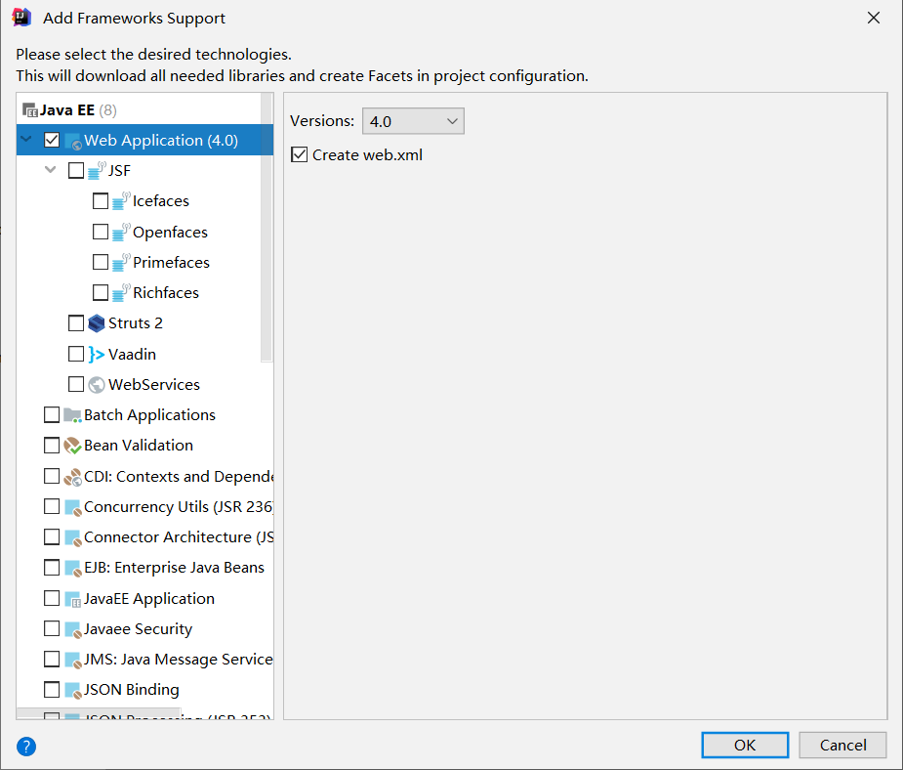Check the Javaee Security checkbox
Screen dimensions: 903x770
pyautogui.click(x=52, y=628)
